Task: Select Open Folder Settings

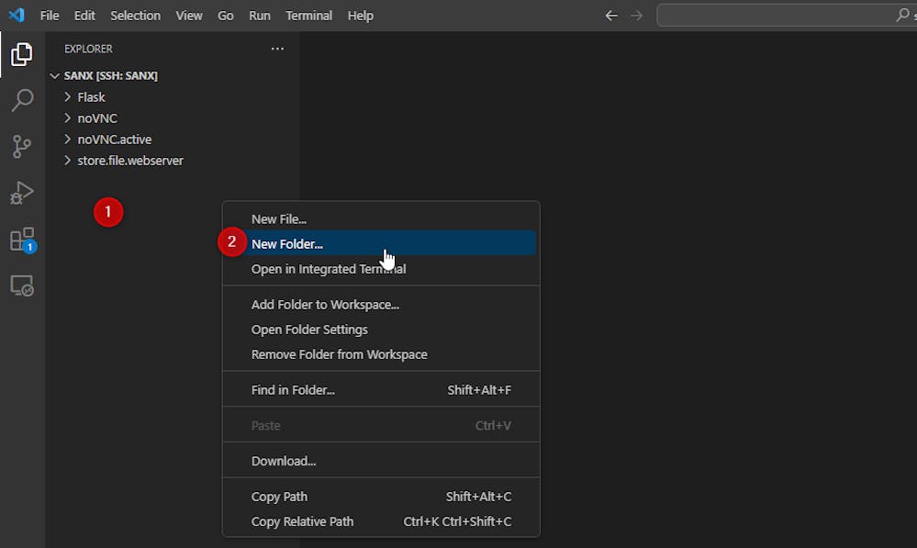Action: (381, 330)
